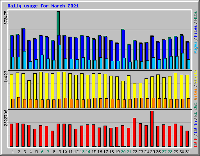Click day 3 on the x-axis
This screenshot has height=156, width=200.
point(25,152)
